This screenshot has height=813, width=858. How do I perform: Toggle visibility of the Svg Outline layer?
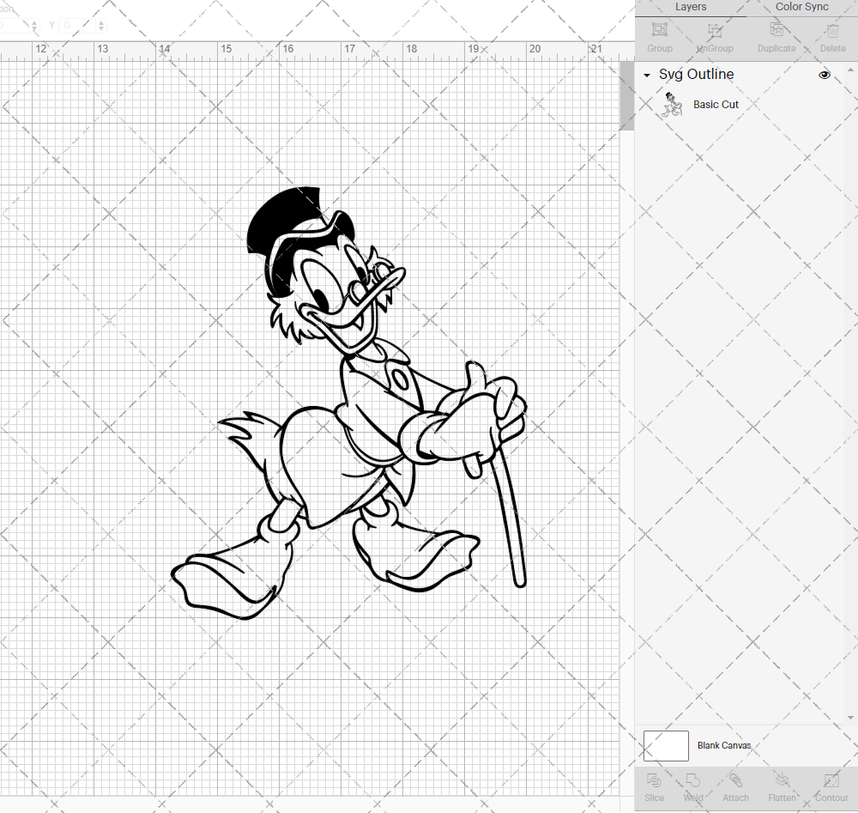[824, 75]
